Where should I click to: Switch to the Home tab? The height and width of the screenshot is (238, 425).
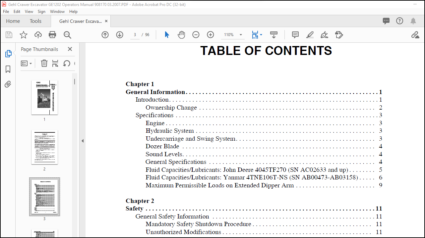click(13, 21)
